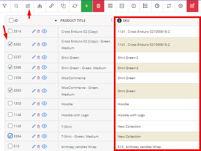The image size is (201, 151).
Task: Click the ID column header label
Action: (16, 21)
